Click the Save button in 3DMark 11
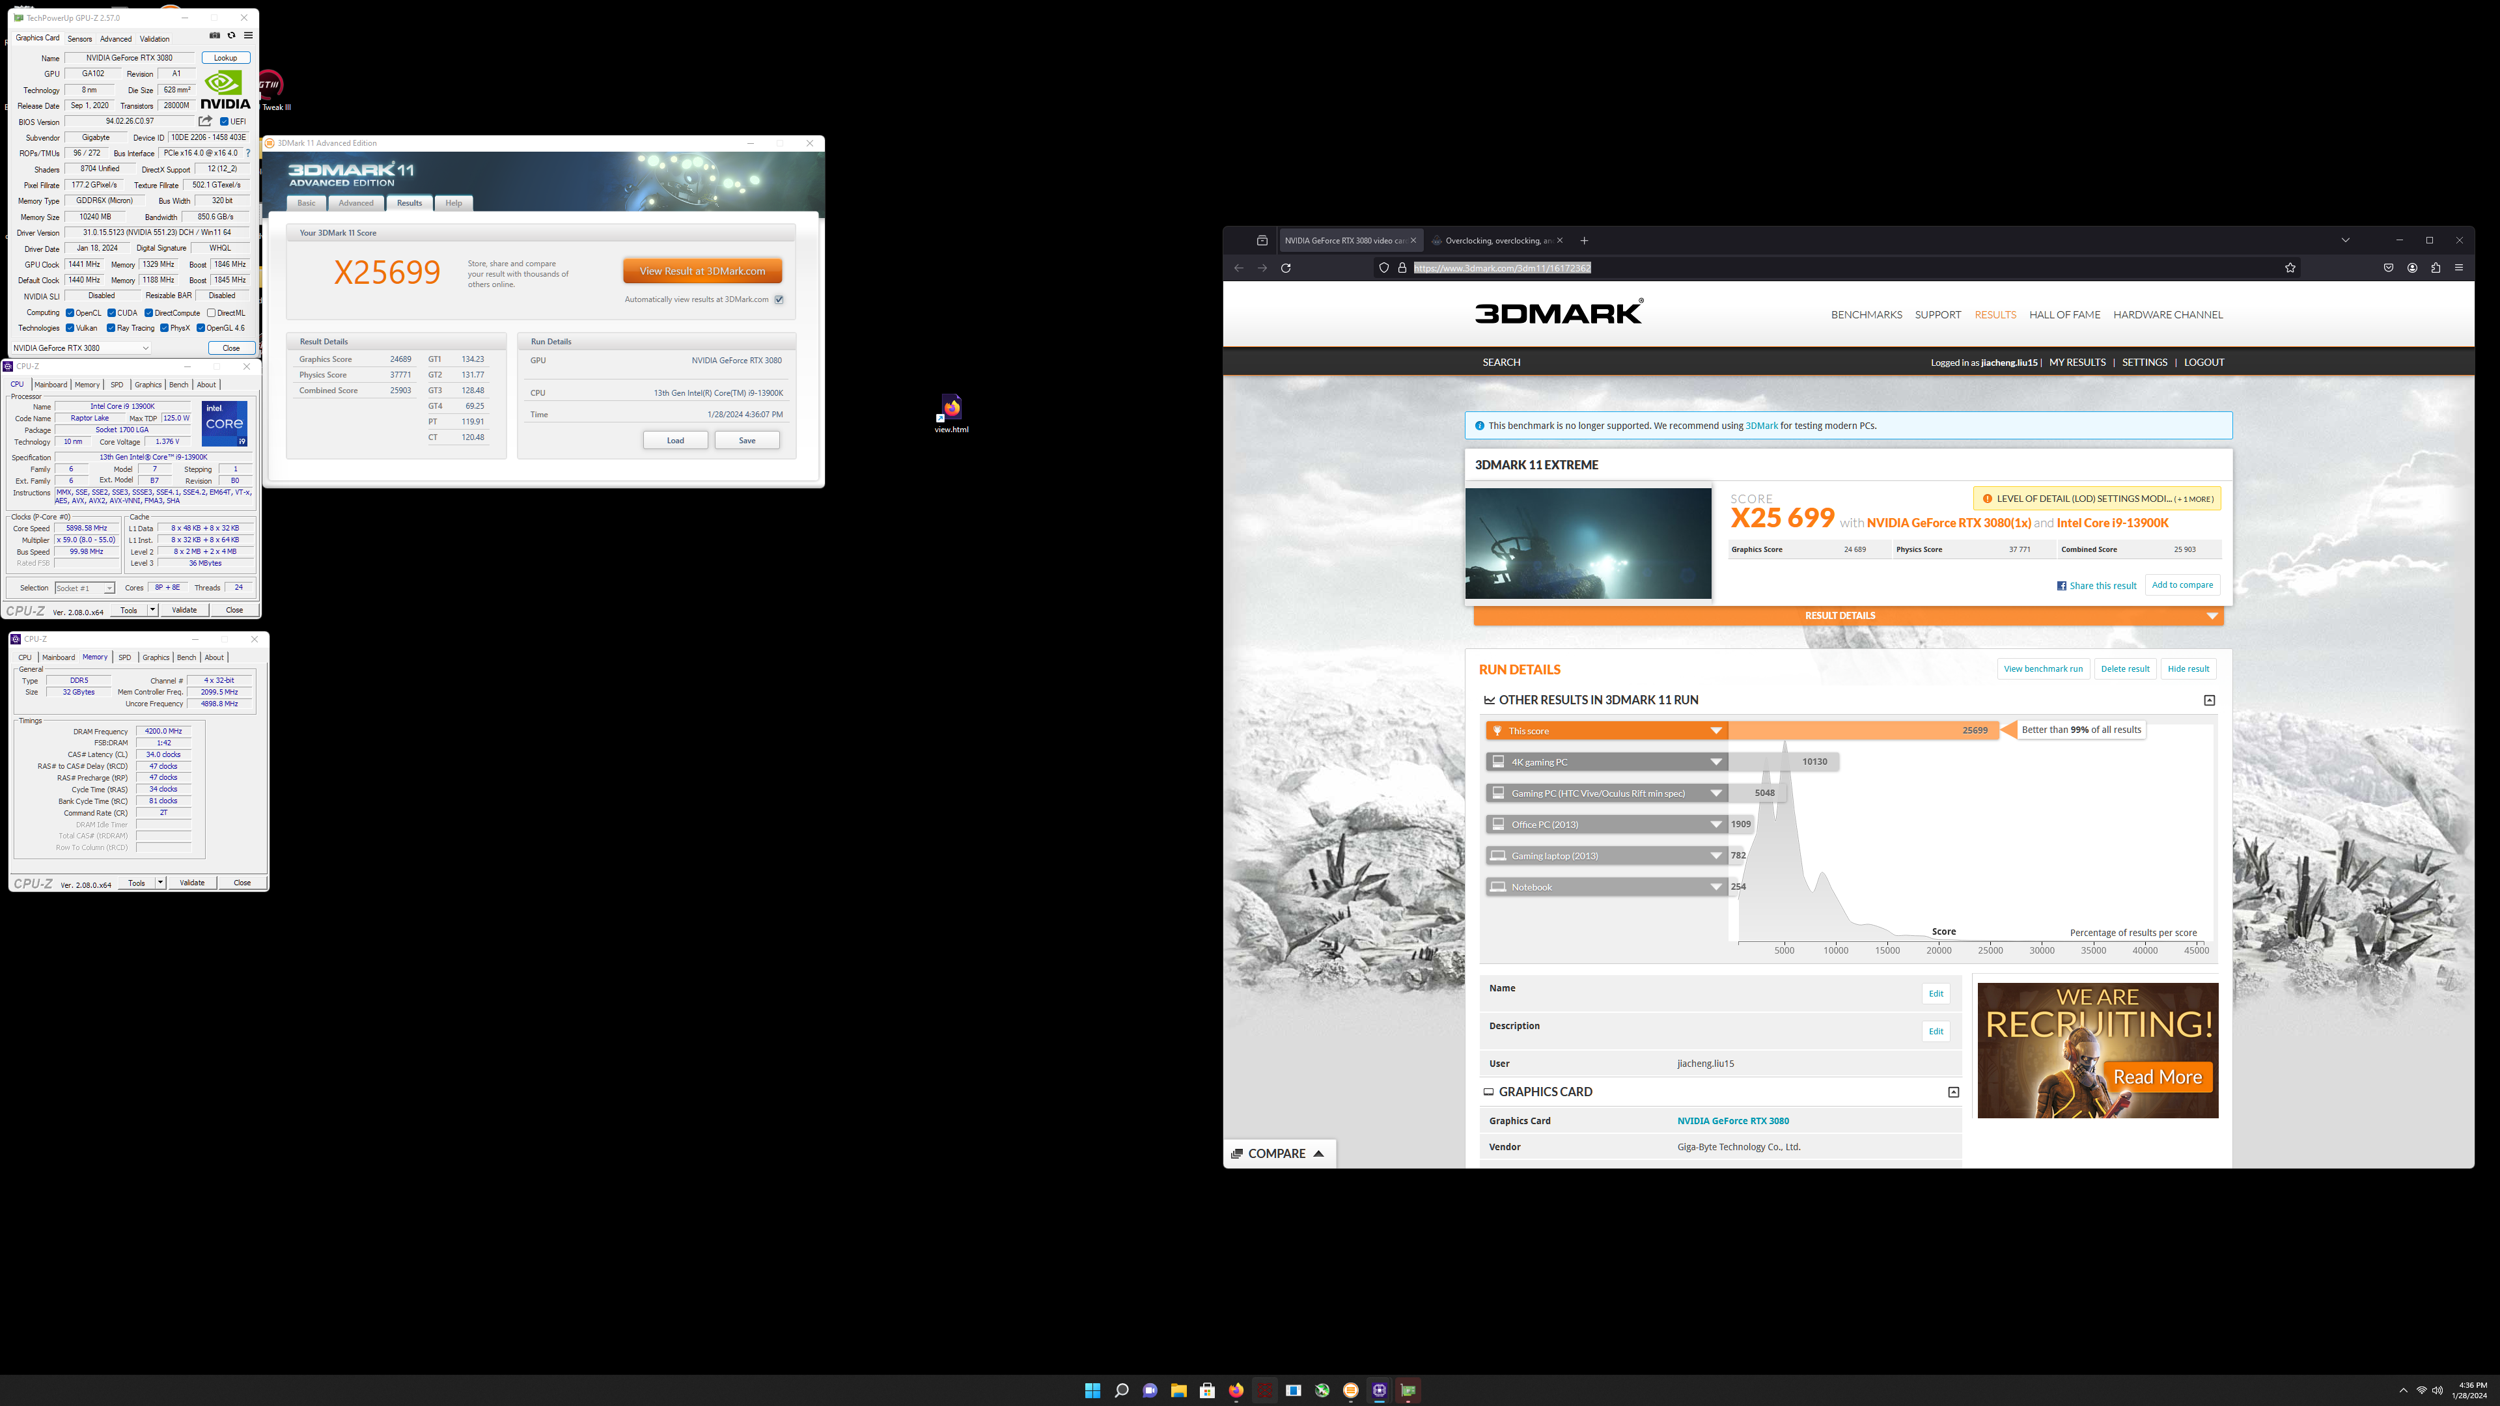 click(747, 441)
